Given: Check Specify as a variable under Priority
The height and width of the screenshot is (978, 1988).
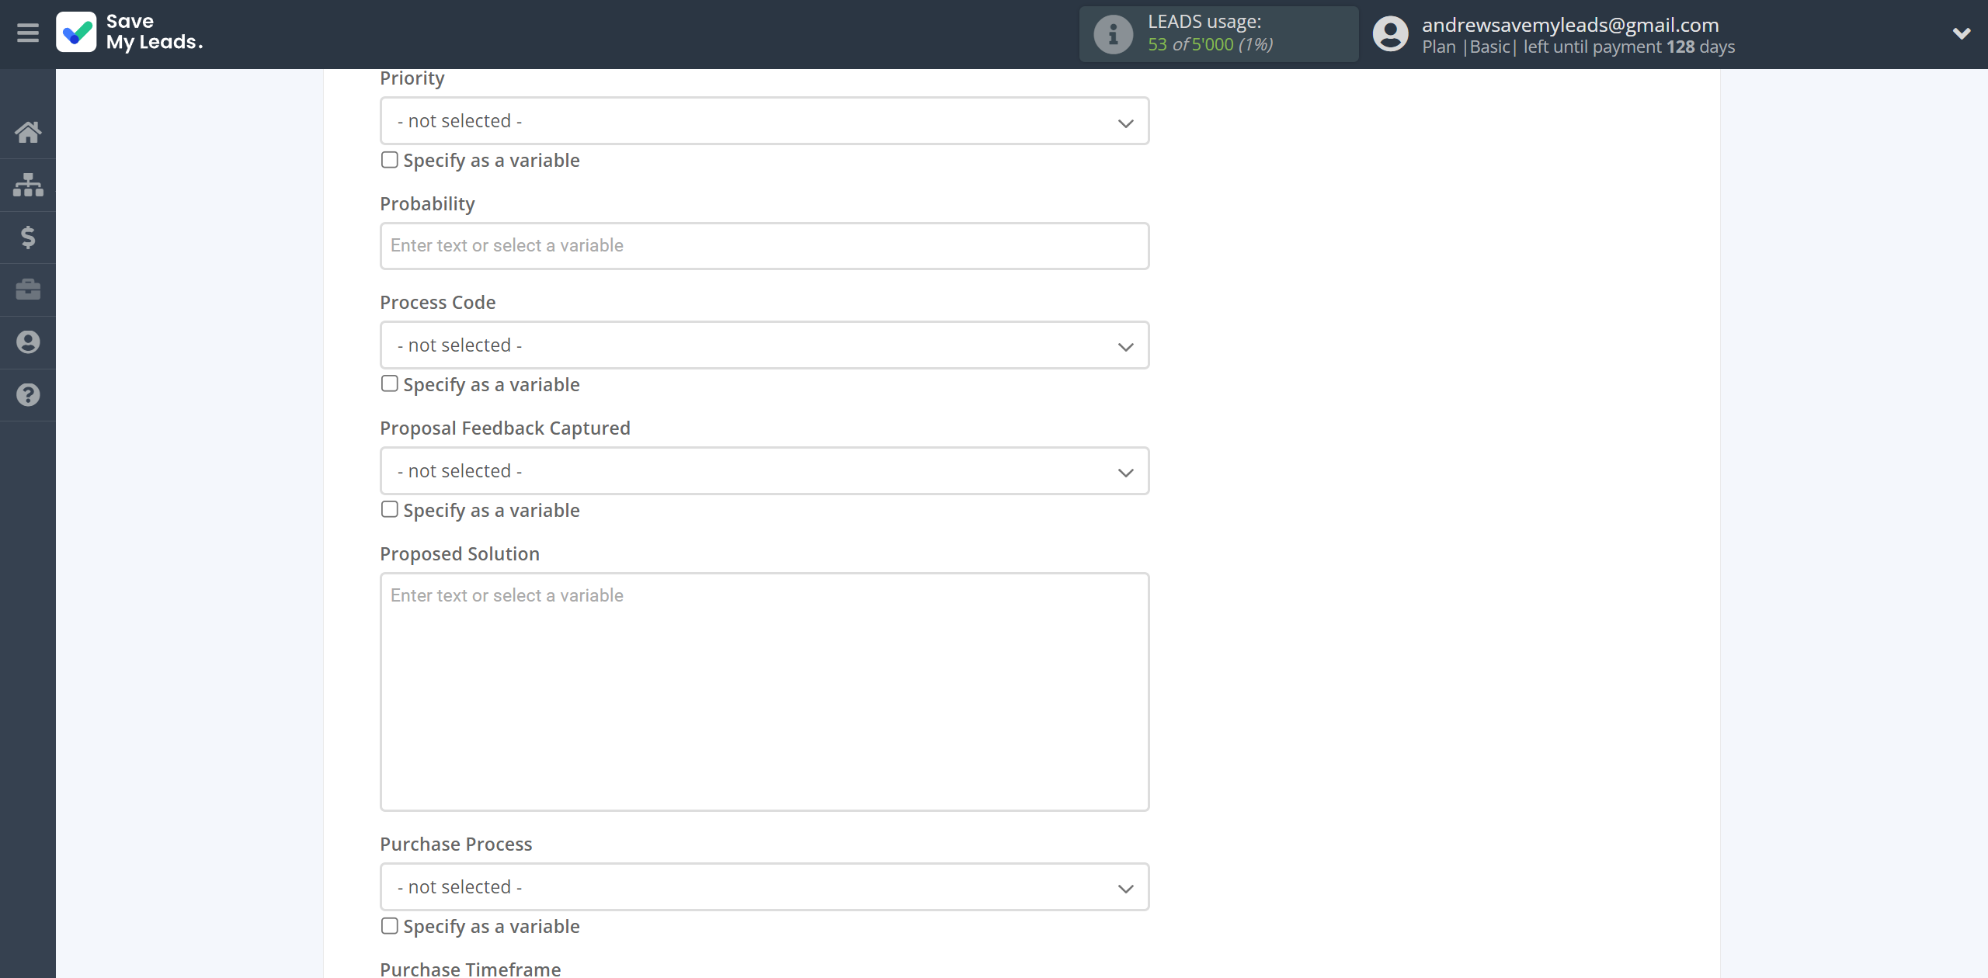Looking at the screenshot, I should pyautogui.click(x=390, y=160).
